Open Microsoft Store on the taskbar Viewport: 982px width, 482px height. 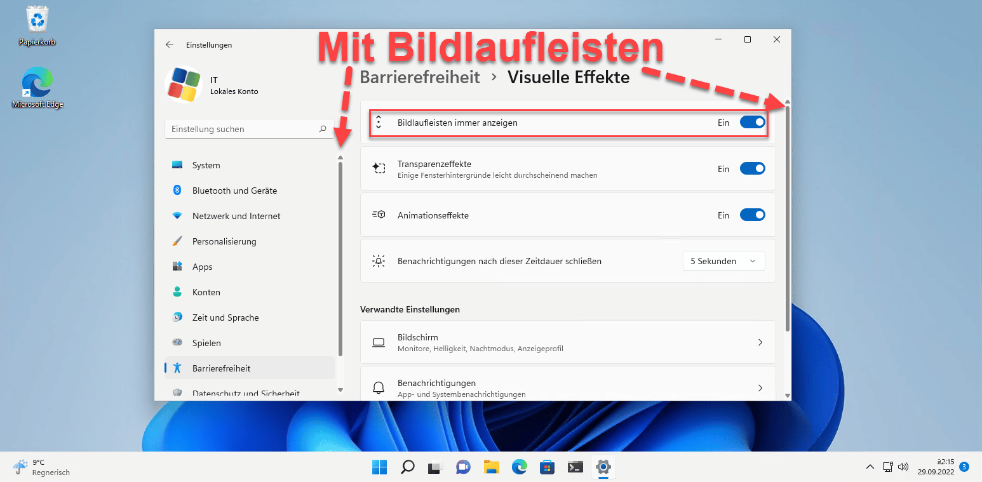547,467
